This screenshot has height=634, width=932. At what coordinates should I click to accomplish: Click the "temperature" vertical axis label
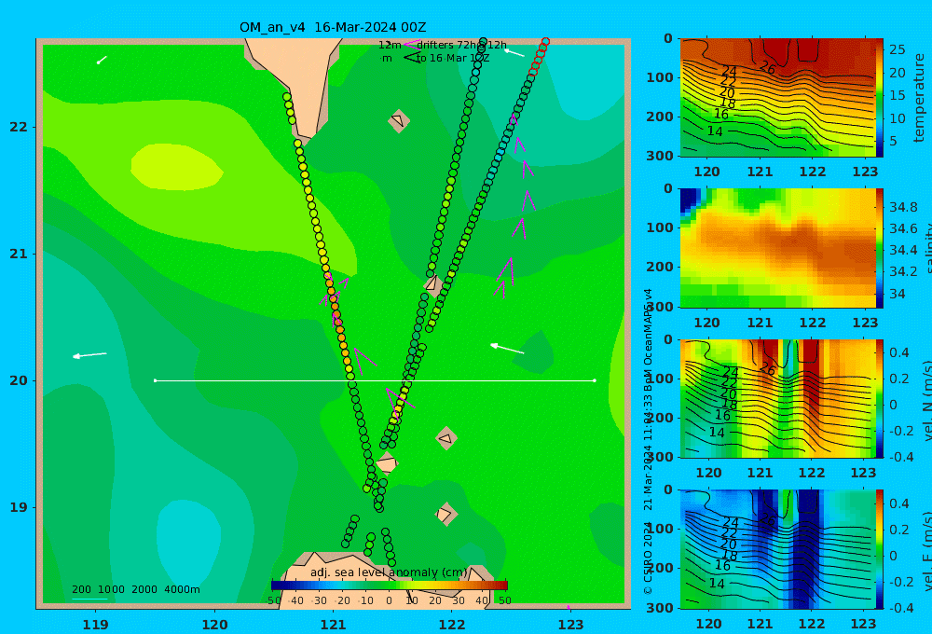pos(919,98)
